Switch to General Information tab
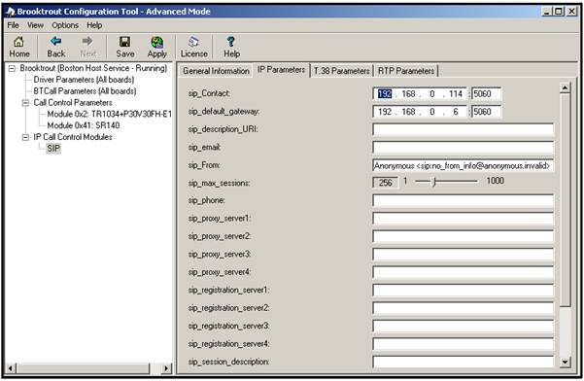584x381 pixels. pyautogui.click(x=216, y=71)
